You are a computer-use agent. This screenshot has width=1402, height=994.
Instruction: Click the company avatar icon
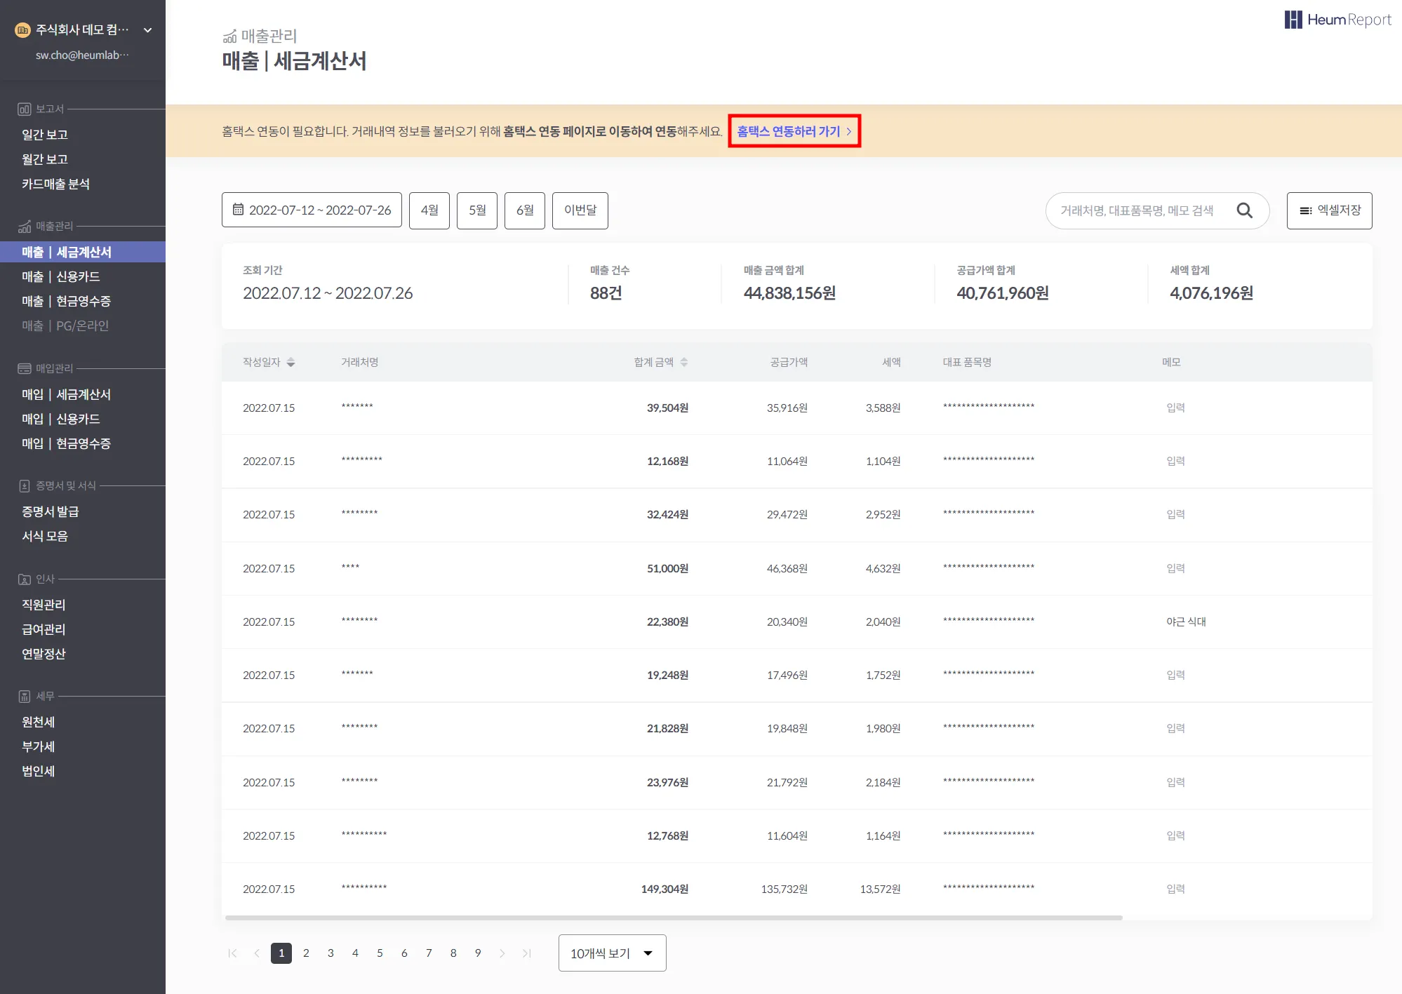(22, 29)
